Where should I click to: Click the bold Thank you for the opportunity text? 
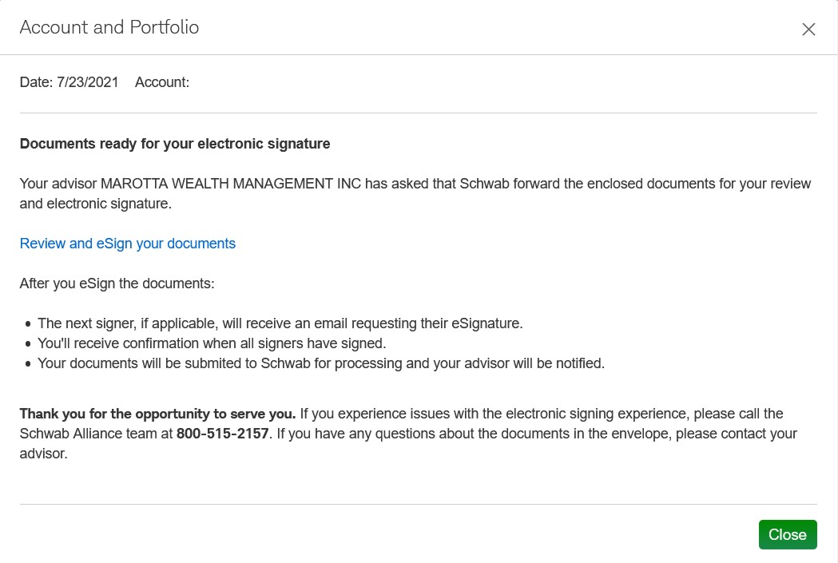(x=158, y=414)
